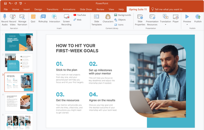Click the paragraph starting 'Your mentor will provide'
204x130 pixels.
click(x=69, y=109)
